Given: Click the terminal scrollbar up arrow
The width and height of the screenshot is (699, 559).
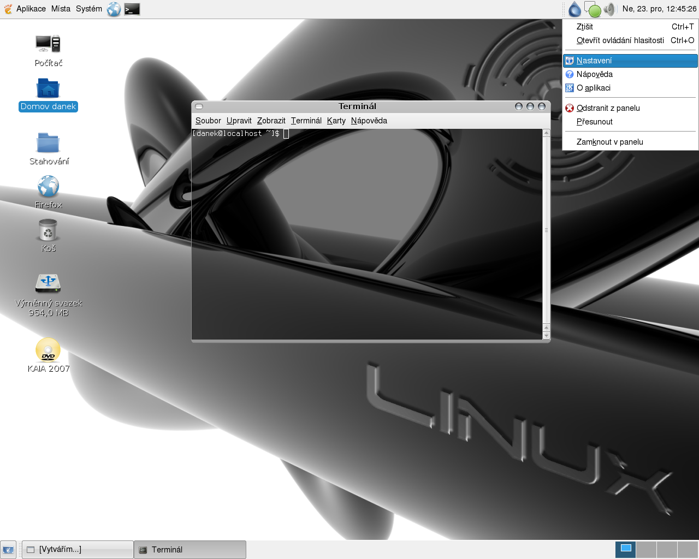Looking at the screenshot, I should tap(546, 133).
